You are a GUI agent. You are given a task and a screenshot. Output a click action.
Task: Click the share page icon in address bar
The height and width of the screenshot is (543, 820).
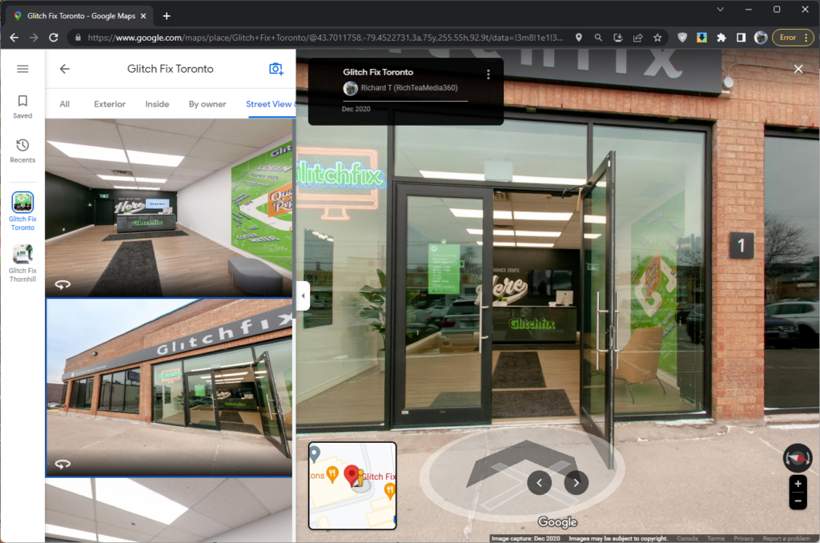637,38
